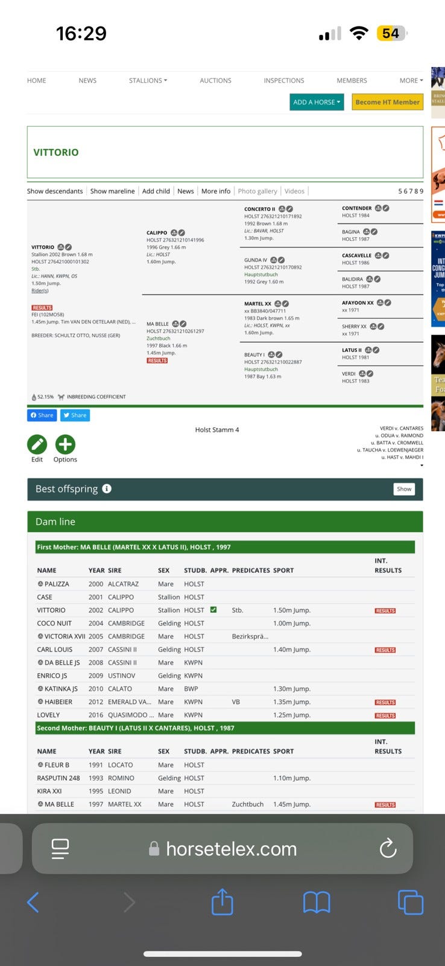Open the AUCTIONS navigation item
Viewport: 445px width, 966px height.
point(215,80)
